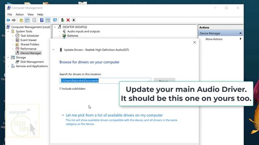
Task: Expand the Task Scheduler node arrow
Action: [13, 36]
